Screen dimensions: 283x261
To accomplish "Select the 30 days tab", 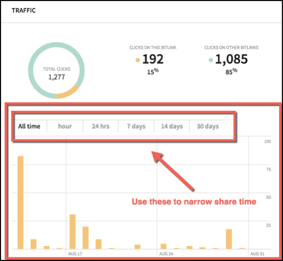I will [x=207, y=126].
